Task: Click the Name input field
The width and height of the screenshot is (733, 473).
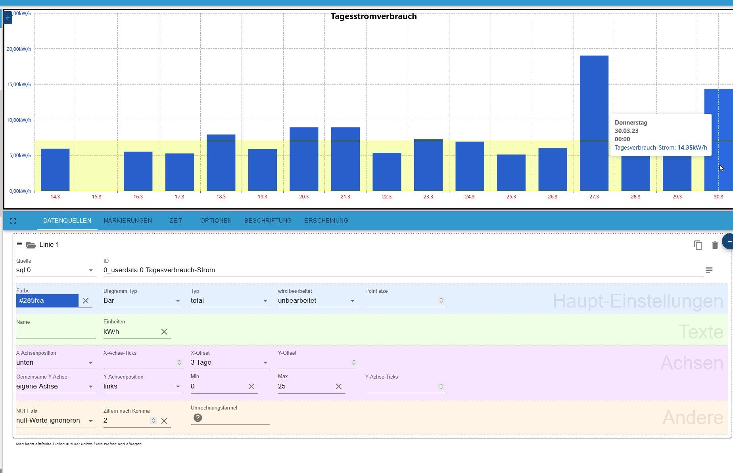Action: tap(56, 332)
